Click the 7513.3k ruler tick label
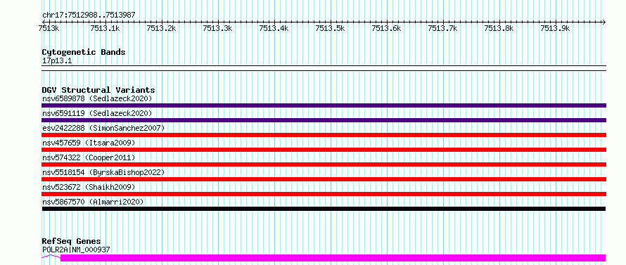The image size is (626, 265). tap(217, 28)
